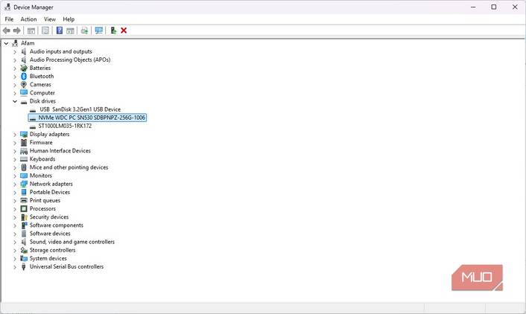Click the Computer category monitor icon
This screenshot has width=526, height=314.
(24, 93)
